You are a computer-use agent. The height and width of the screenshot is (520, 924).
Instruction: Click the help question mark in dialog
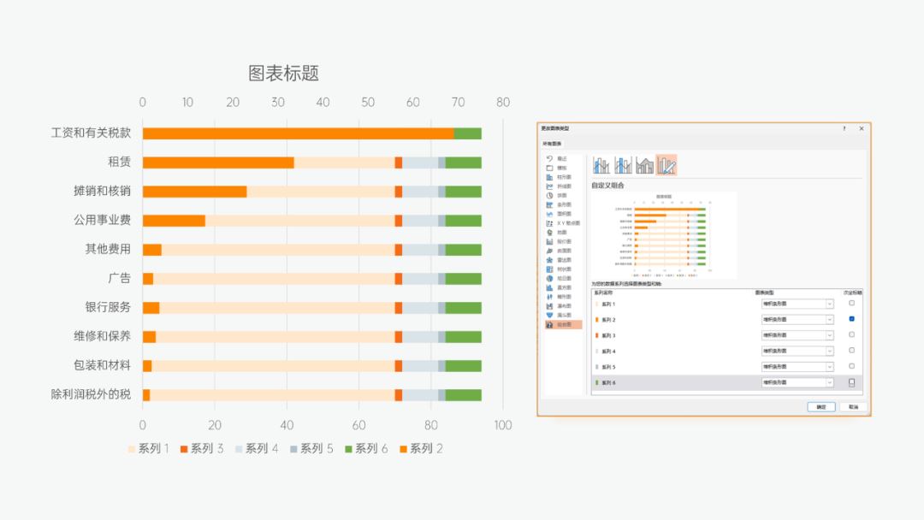(x=844, y=128)
